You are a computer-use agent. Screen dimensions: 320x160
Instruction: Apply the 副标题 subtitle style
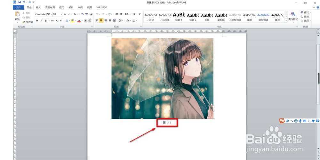point(221,17)
